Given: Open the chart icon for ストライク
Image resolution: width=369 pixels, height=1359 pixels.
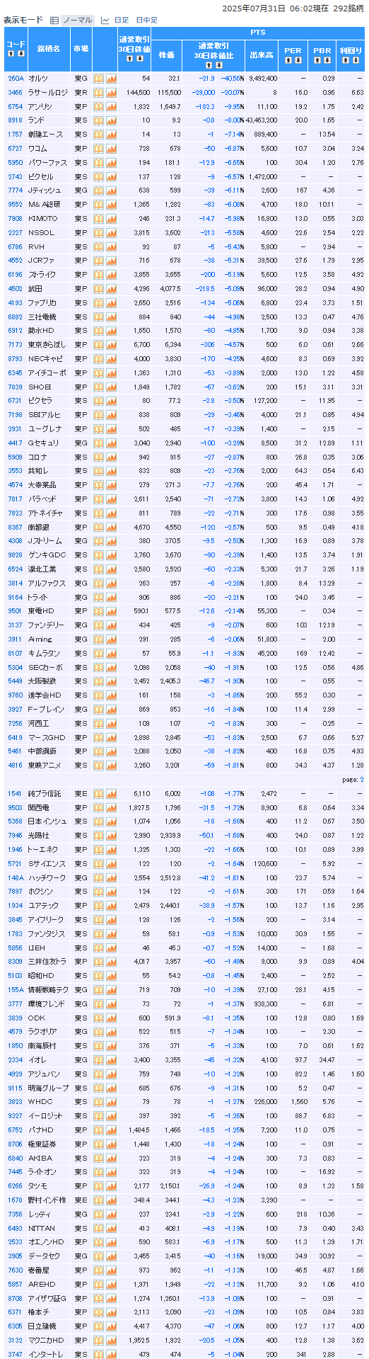Looking at the screenshot, I should tap(111, 275).
